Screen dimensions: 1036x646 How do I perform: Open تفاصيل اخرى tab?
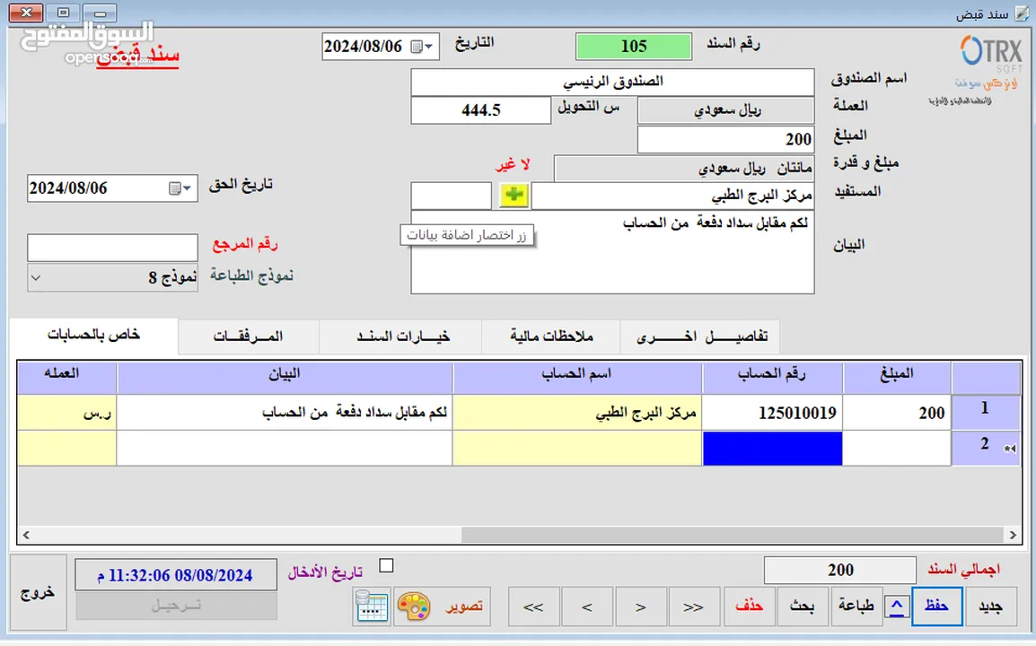pos(699,336)
